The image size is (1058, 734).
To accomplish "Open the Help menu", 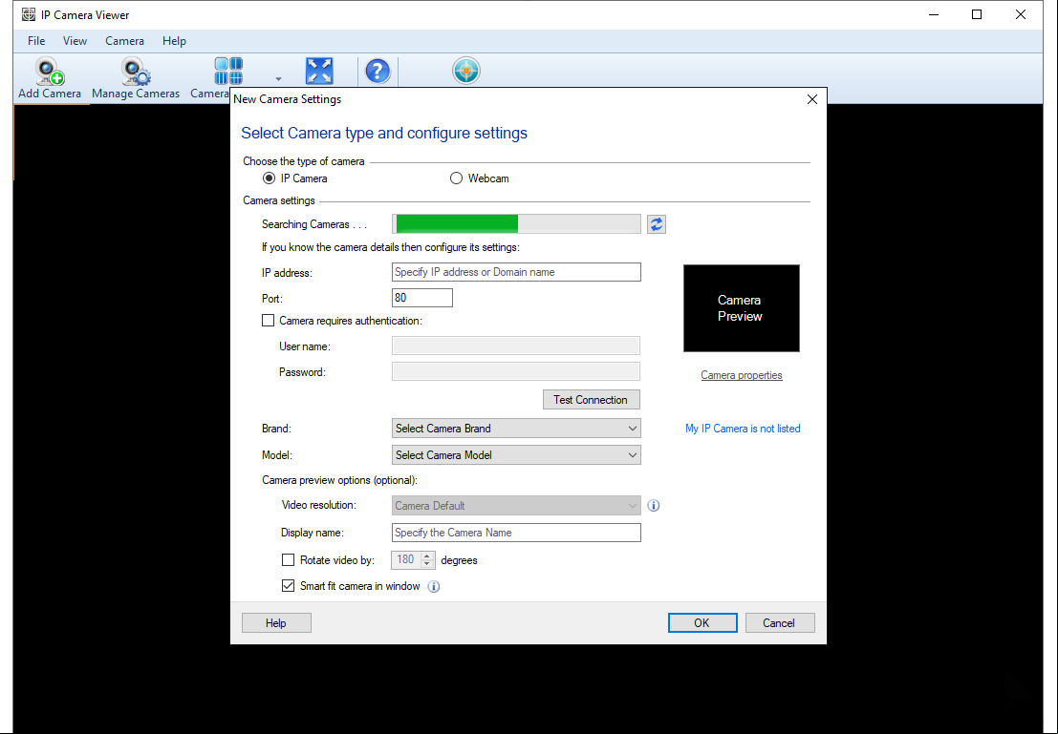I will (174, 41).
